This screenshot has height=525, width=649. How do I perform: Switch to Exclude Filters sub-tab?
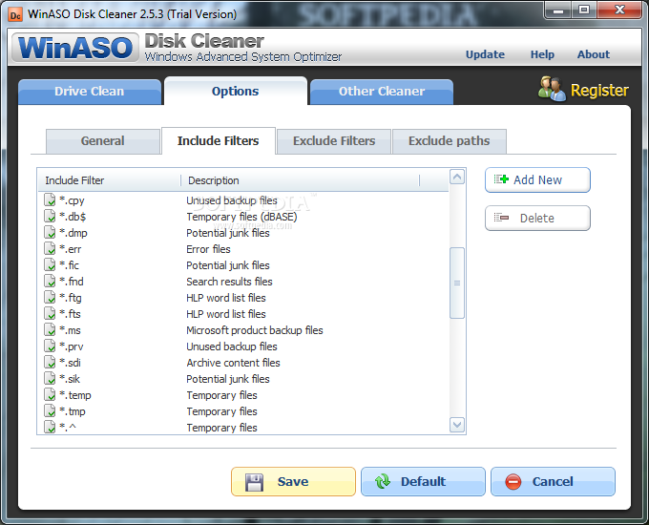click(x=334, y=141)
